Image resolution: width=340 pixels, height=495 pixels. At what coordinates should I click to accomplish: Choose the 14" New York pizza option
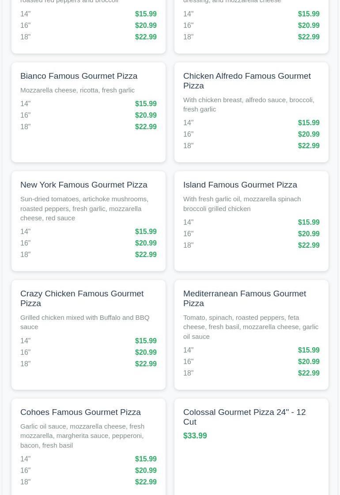coord(88,232)
